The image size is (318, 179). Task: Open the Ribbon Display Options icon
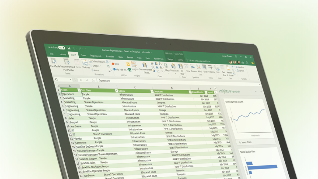[236, 57]
